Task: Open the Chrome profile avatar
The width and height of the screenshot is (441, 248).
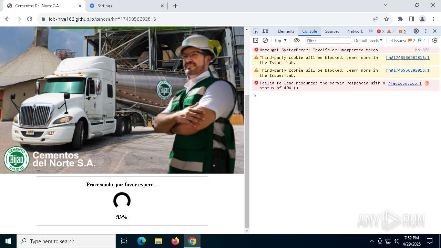Action: [422, 19]
